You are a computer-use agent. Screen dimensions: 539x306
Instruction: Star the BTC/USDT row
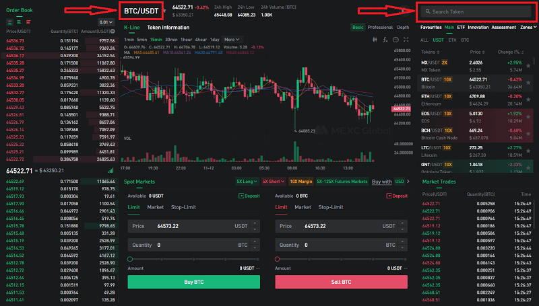point(528,83)
